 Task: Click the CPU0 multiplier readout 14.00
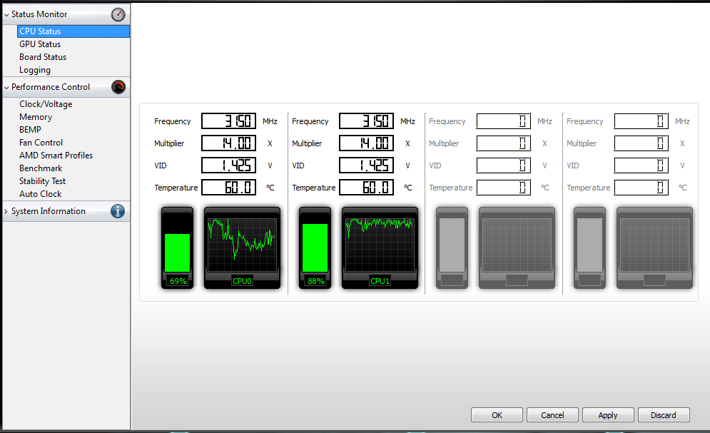coord(228,143)
